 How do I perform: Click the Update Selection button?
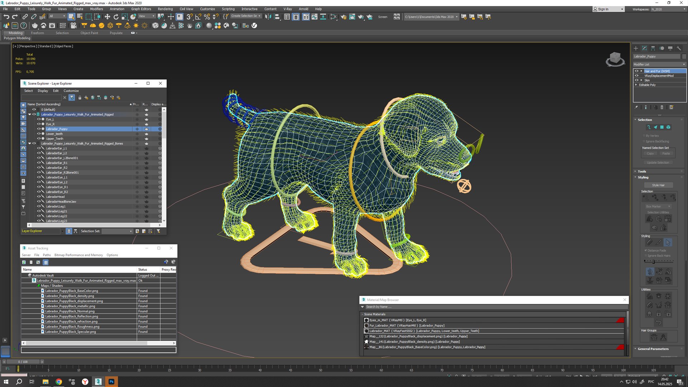pos(658,163)
